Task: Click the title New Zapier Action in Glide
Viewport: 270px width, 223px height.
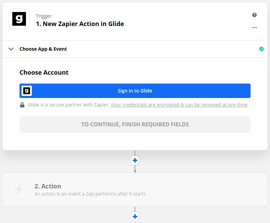Action: point(80,24)
